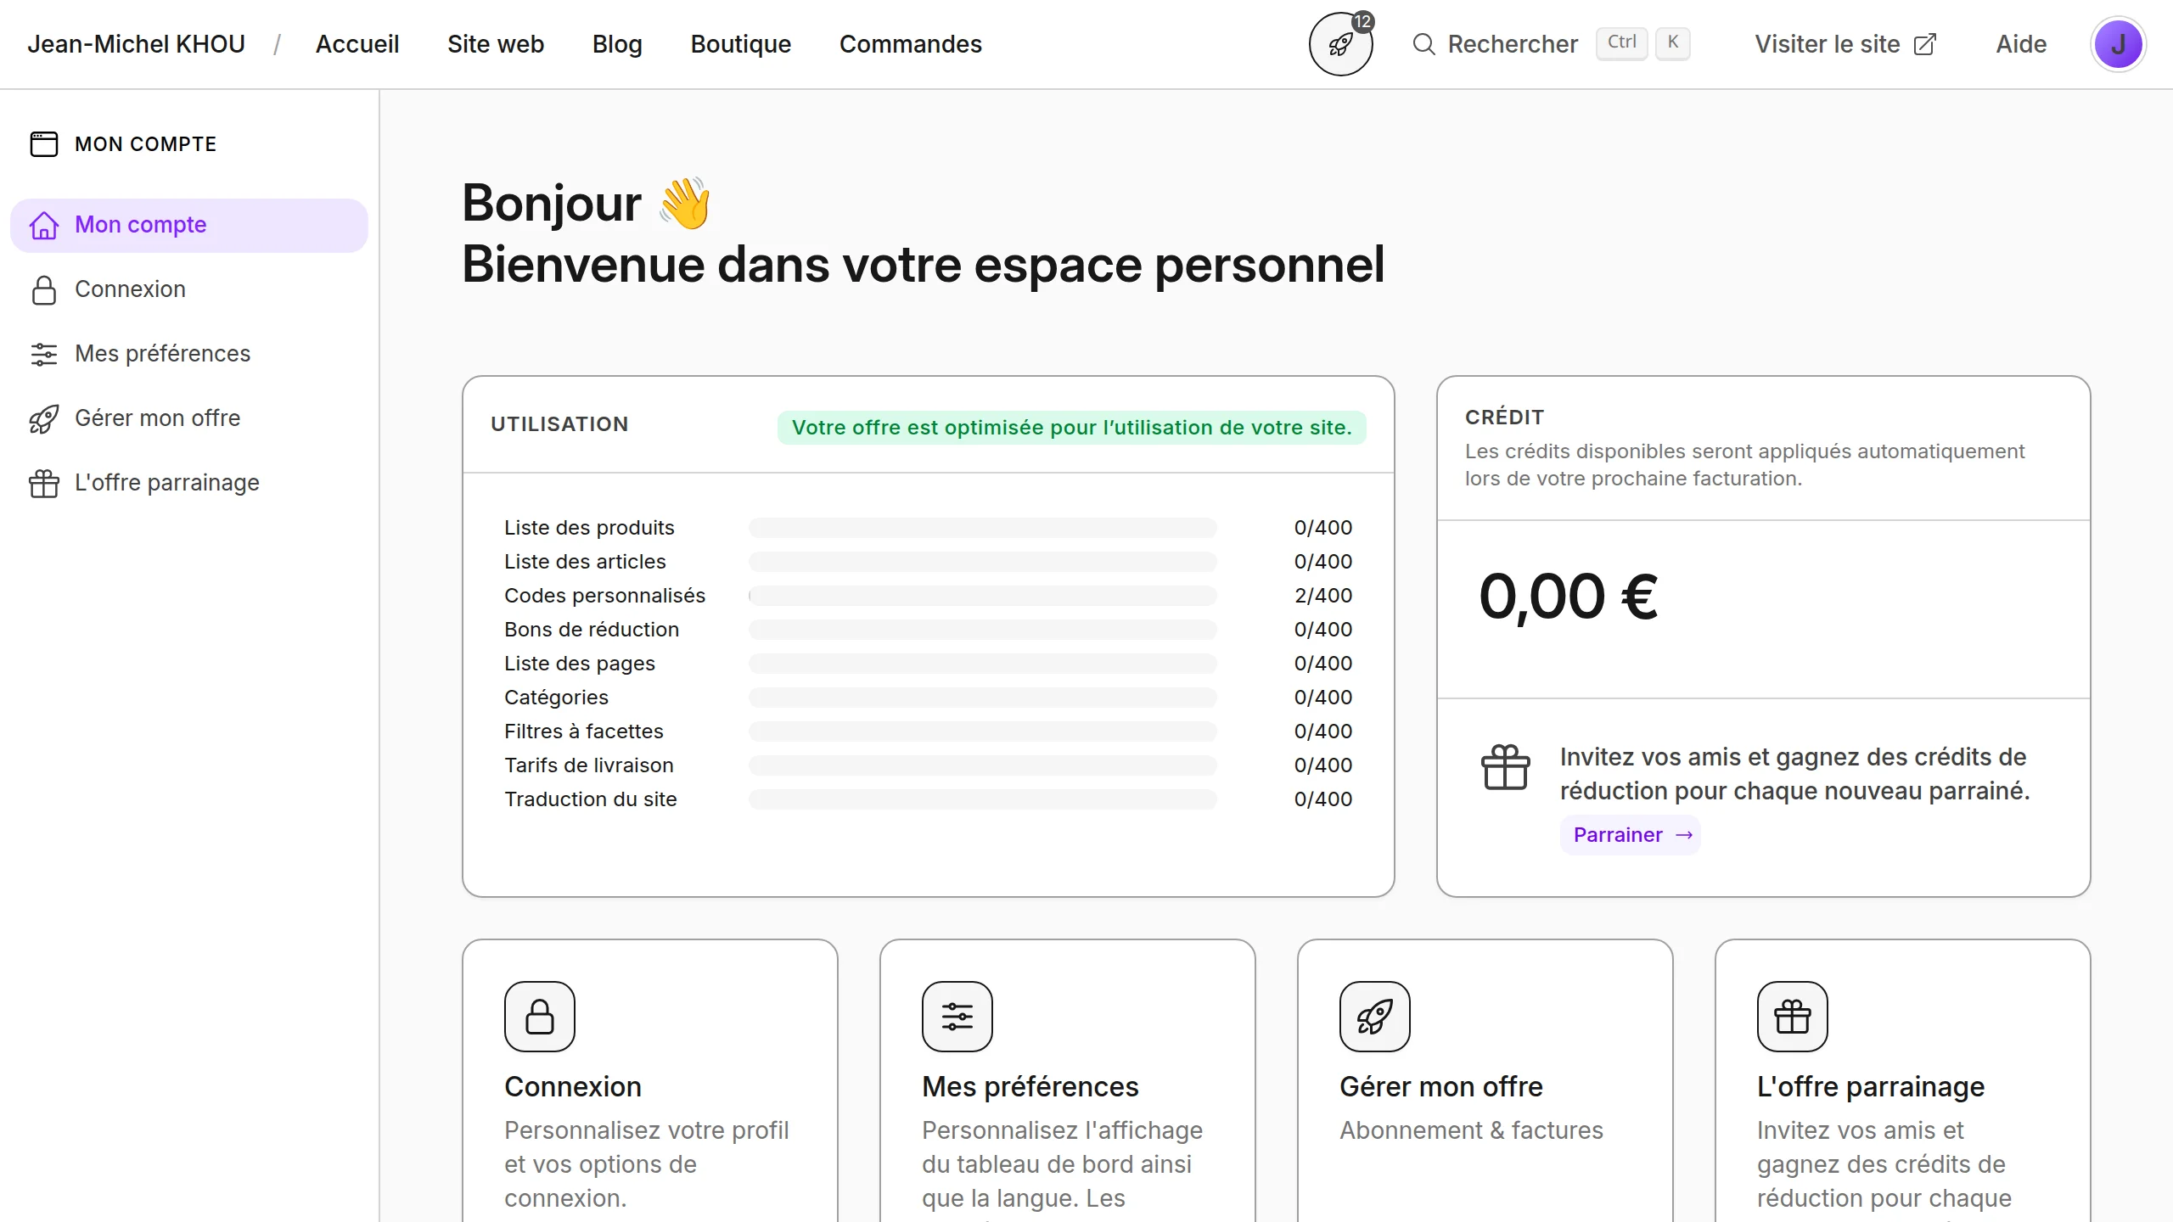2173x1222 pixels.
Task: Open the Blog section in the top navigation
Action: [x=617, y=44]
